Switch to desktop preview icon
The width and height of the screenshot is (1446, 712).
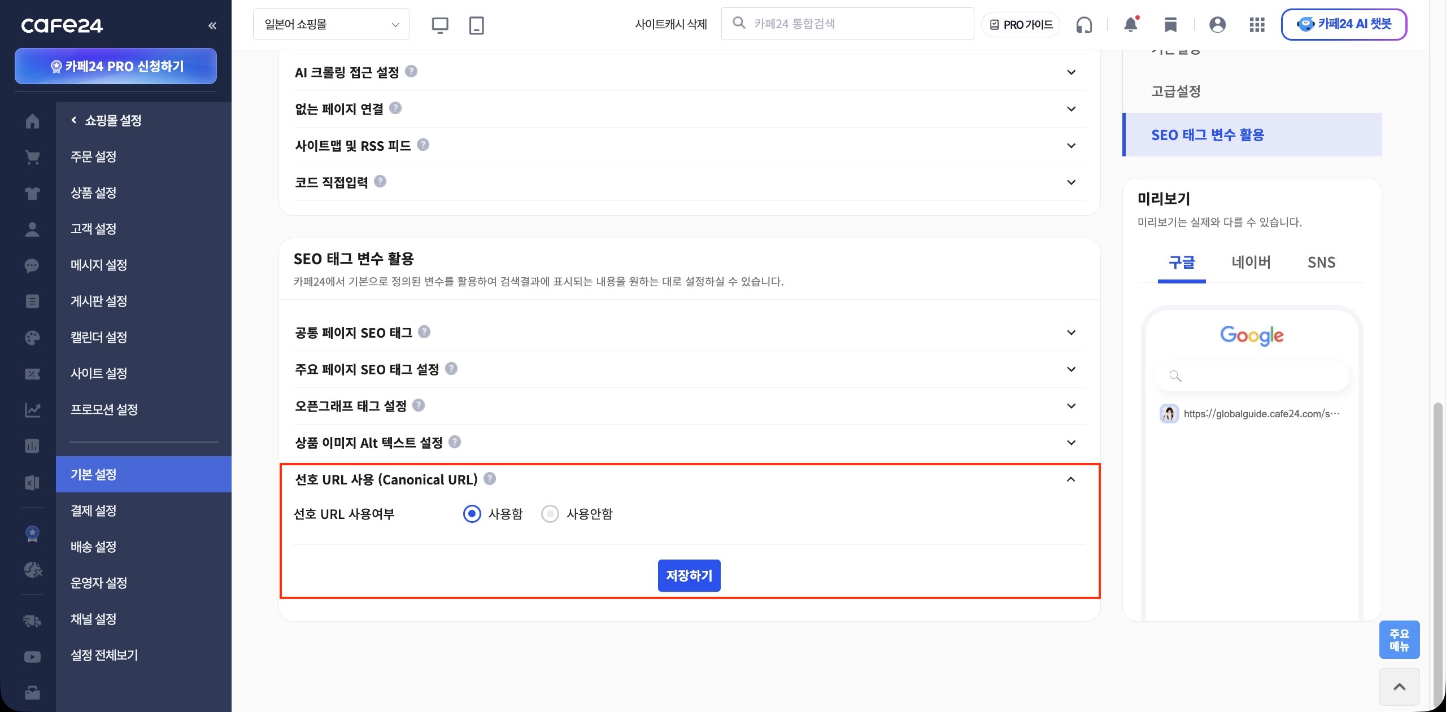pos(440,25)
